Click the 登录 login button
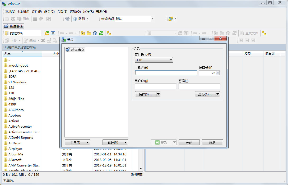 [161, 142]
